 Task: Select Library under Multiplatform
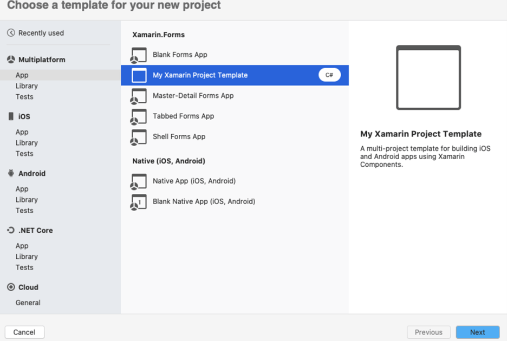pyautogui.click(x=27, y=86)
